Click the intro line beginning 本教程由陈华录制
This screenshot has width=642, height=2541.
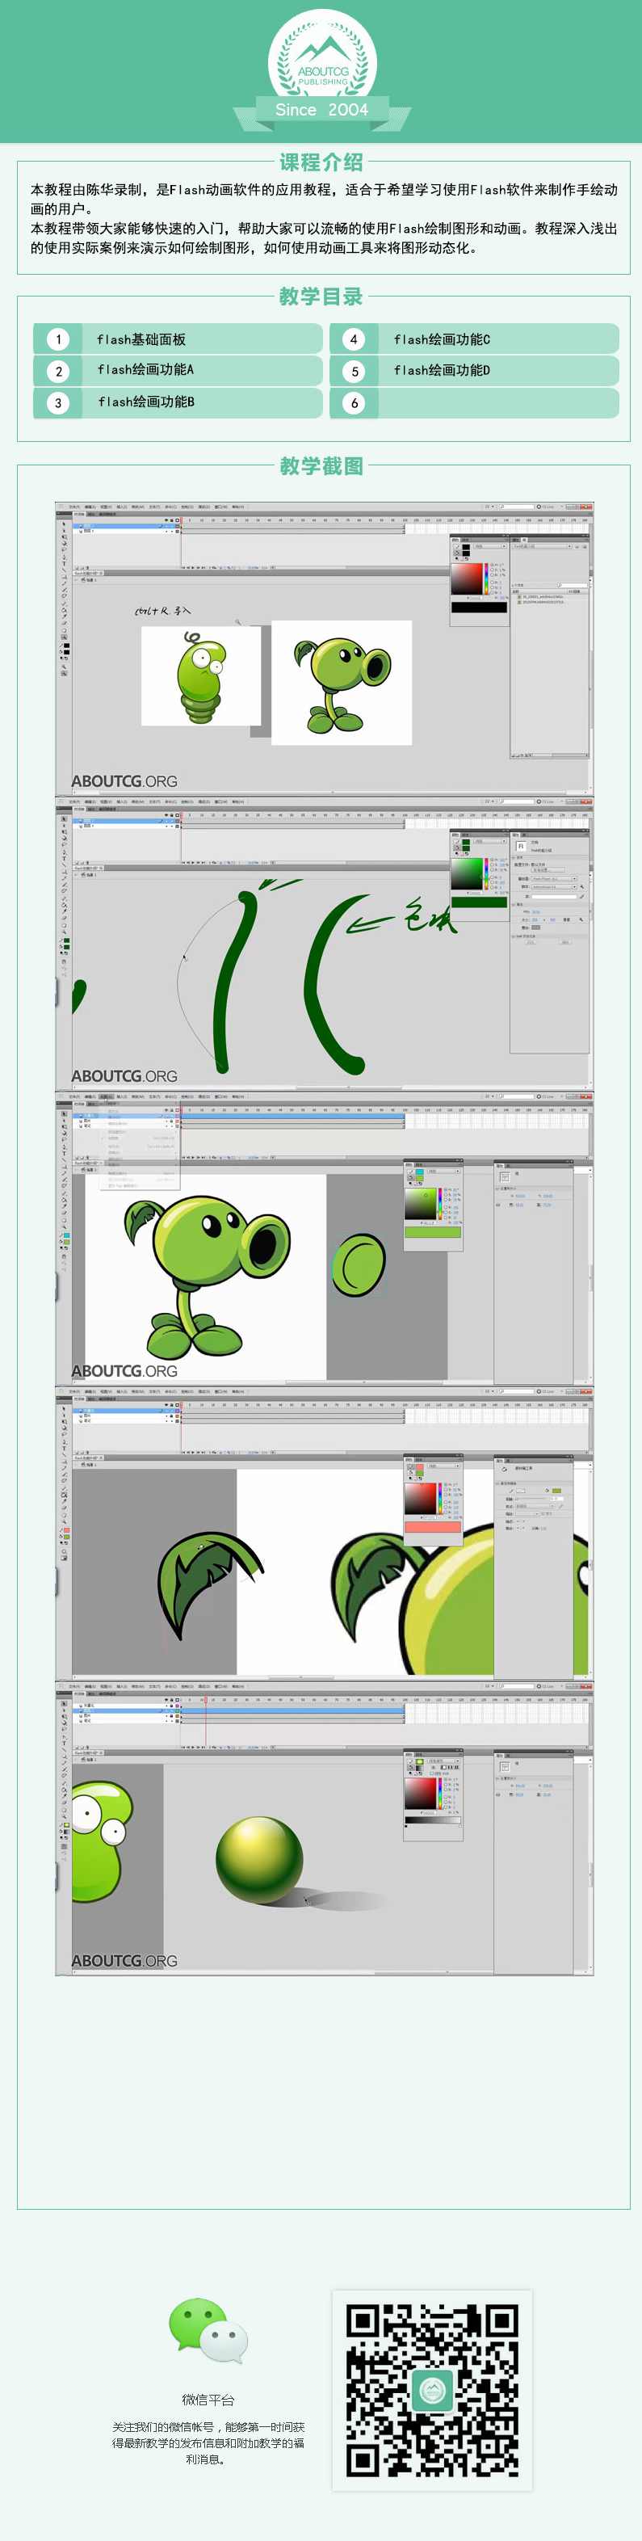324,200
